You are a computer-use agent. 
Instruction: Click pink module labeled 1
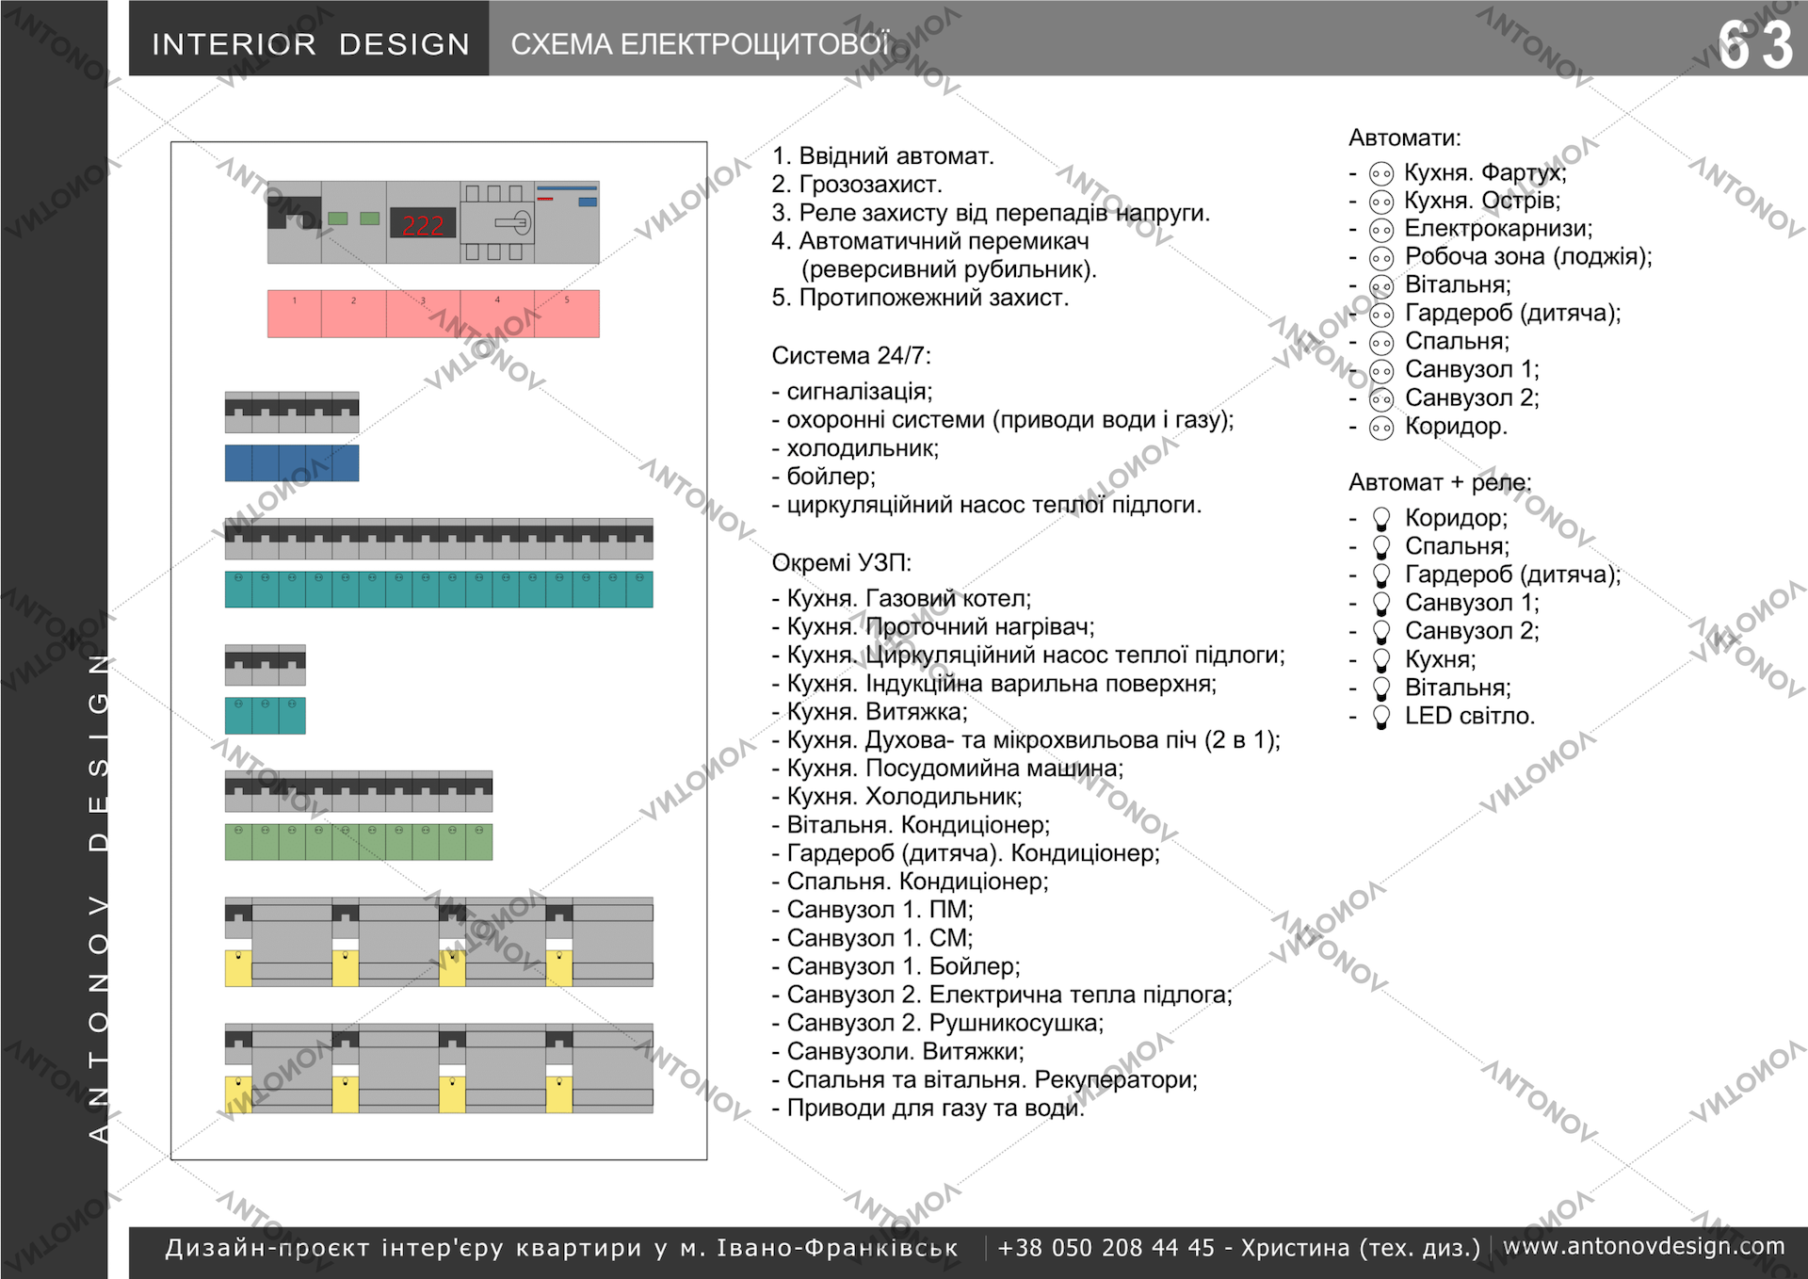(295, 314)
